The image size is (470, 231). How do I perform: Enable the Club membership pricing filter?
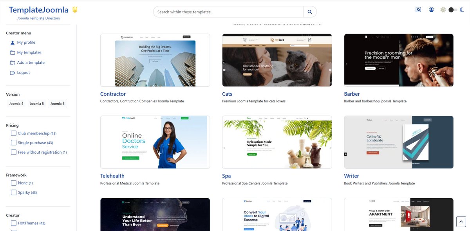(x=14, y=133)
